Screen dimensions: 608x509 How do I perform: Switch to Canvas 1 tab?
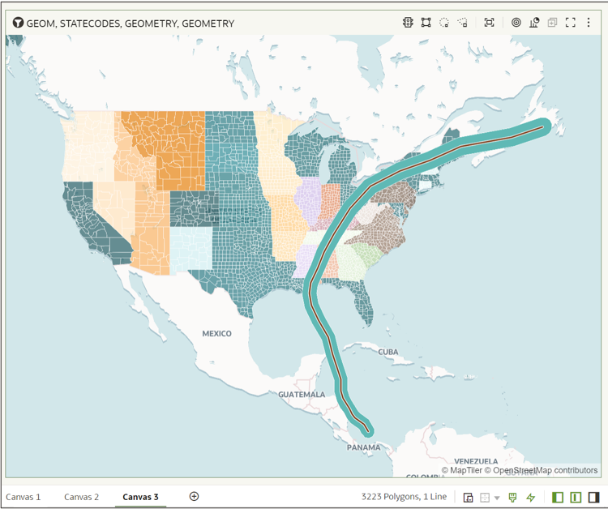(24, 497)
